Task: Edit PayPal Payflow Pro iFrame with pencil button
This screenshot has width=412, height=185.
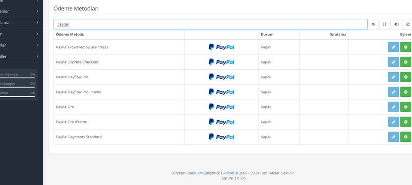Action: tap(393, 92)
